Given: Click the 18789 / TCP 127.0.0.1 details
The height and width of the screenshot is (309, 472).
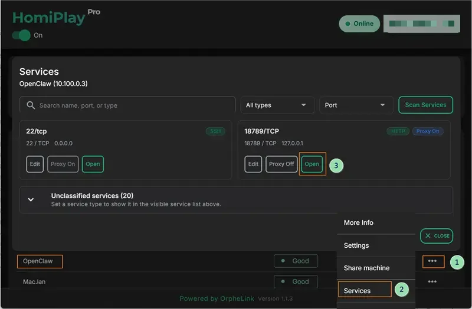Looking at the screenshot, I should [x=274, y=143].
